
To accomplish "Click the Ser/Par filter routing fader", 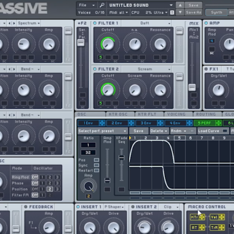I will point(81,43).
